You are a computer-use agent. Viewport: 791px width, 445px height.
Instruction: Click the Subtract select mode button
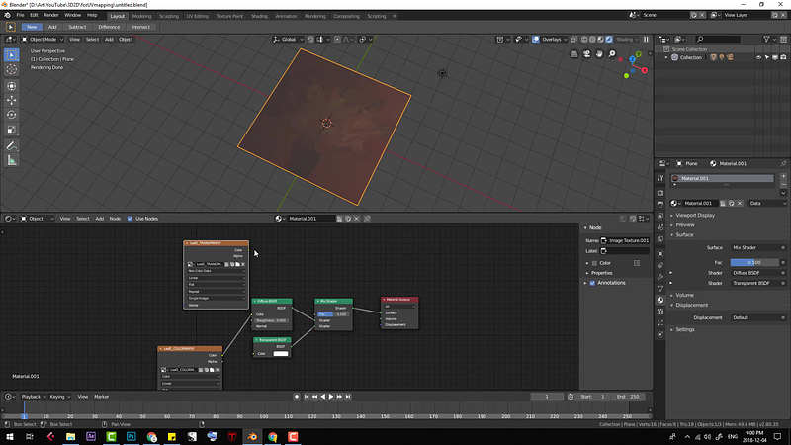[77, 27]
